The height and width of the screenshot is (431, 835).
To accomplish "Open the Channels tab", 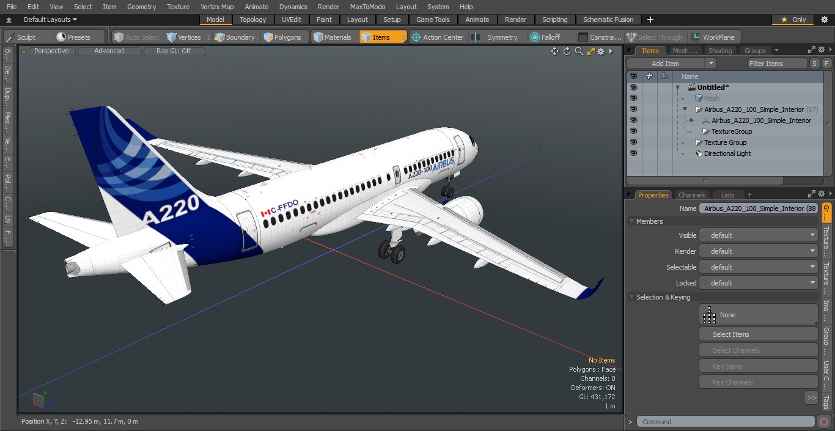I will point(692,195).
